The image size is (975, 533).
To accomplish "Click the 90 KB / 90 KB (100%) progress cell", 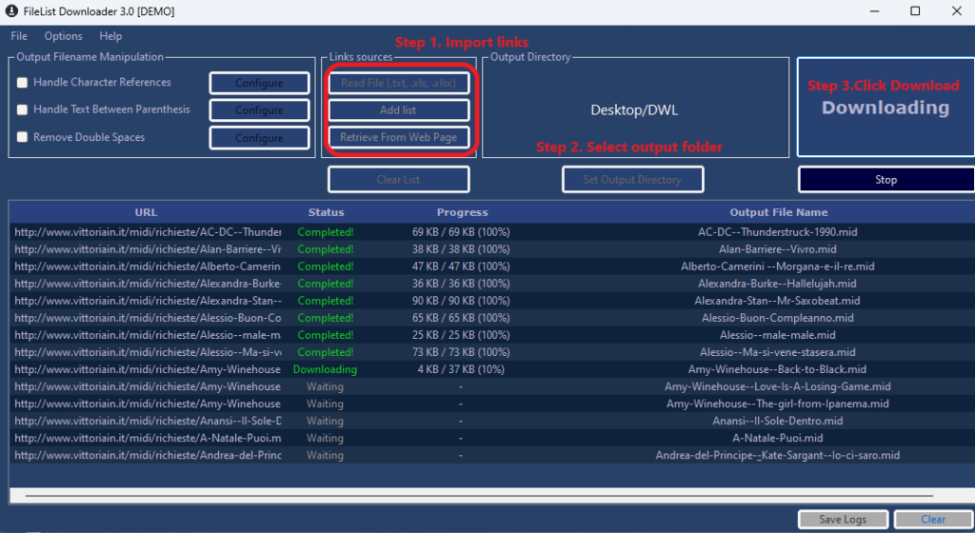I will (461, 301).
